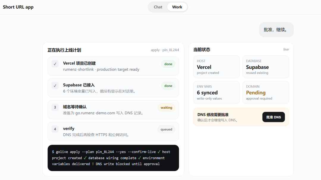Click the go.rumenz-demo.com DNS description
The height and width of the screenshot is (180, 321).
103,113
